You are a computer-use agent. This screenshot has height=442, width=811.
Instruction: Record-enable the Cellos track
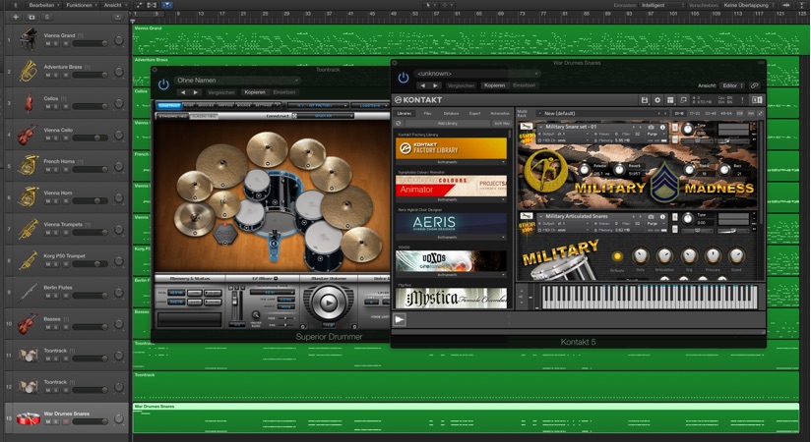tap(65, 107)
